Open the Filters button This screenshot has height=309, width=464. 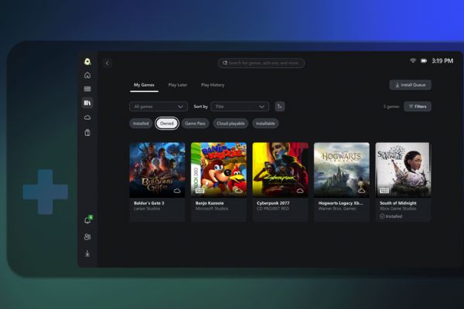pyautogui.click(x=418, y=107)
